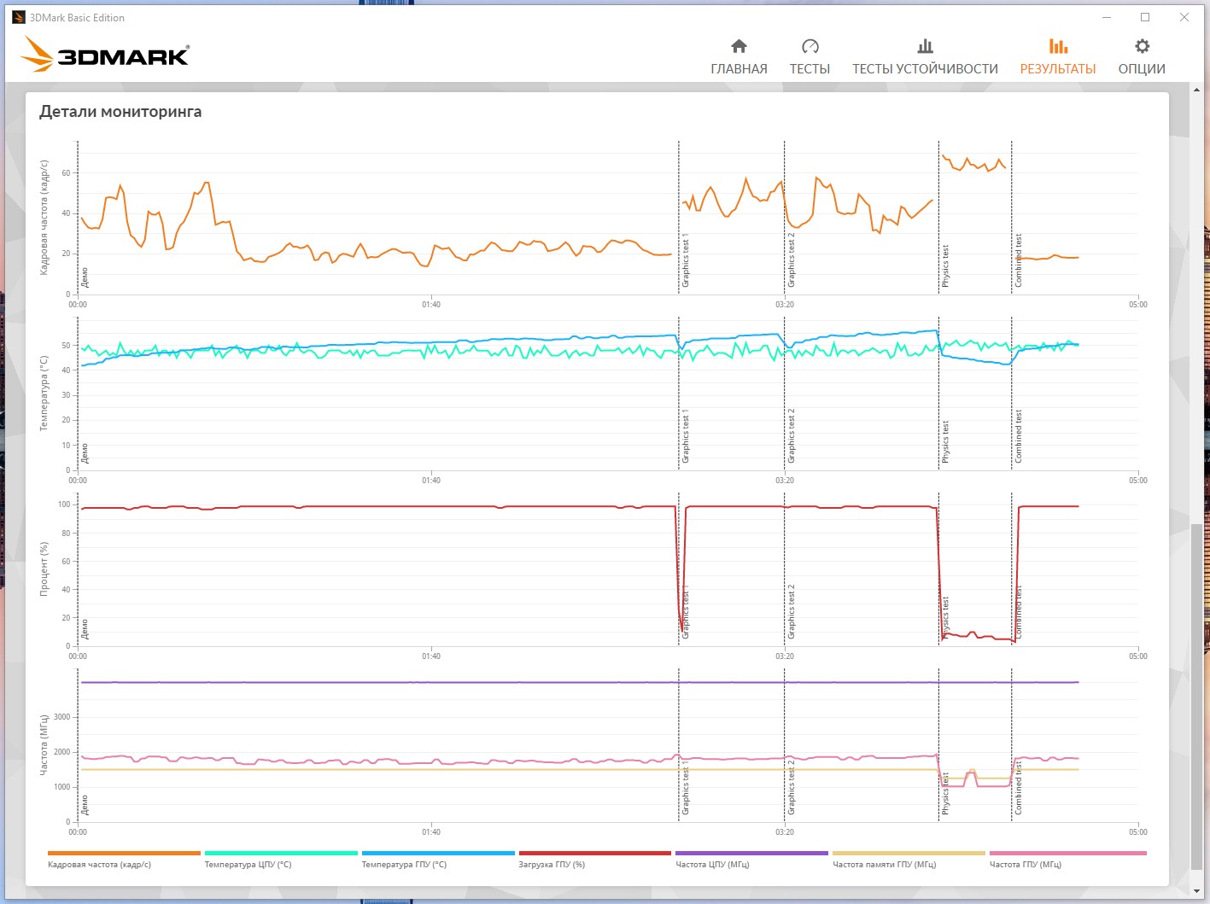Toggle the purple Частота ЦПУ legend swatch
The image size is (1210, 904).
[751, 853]
